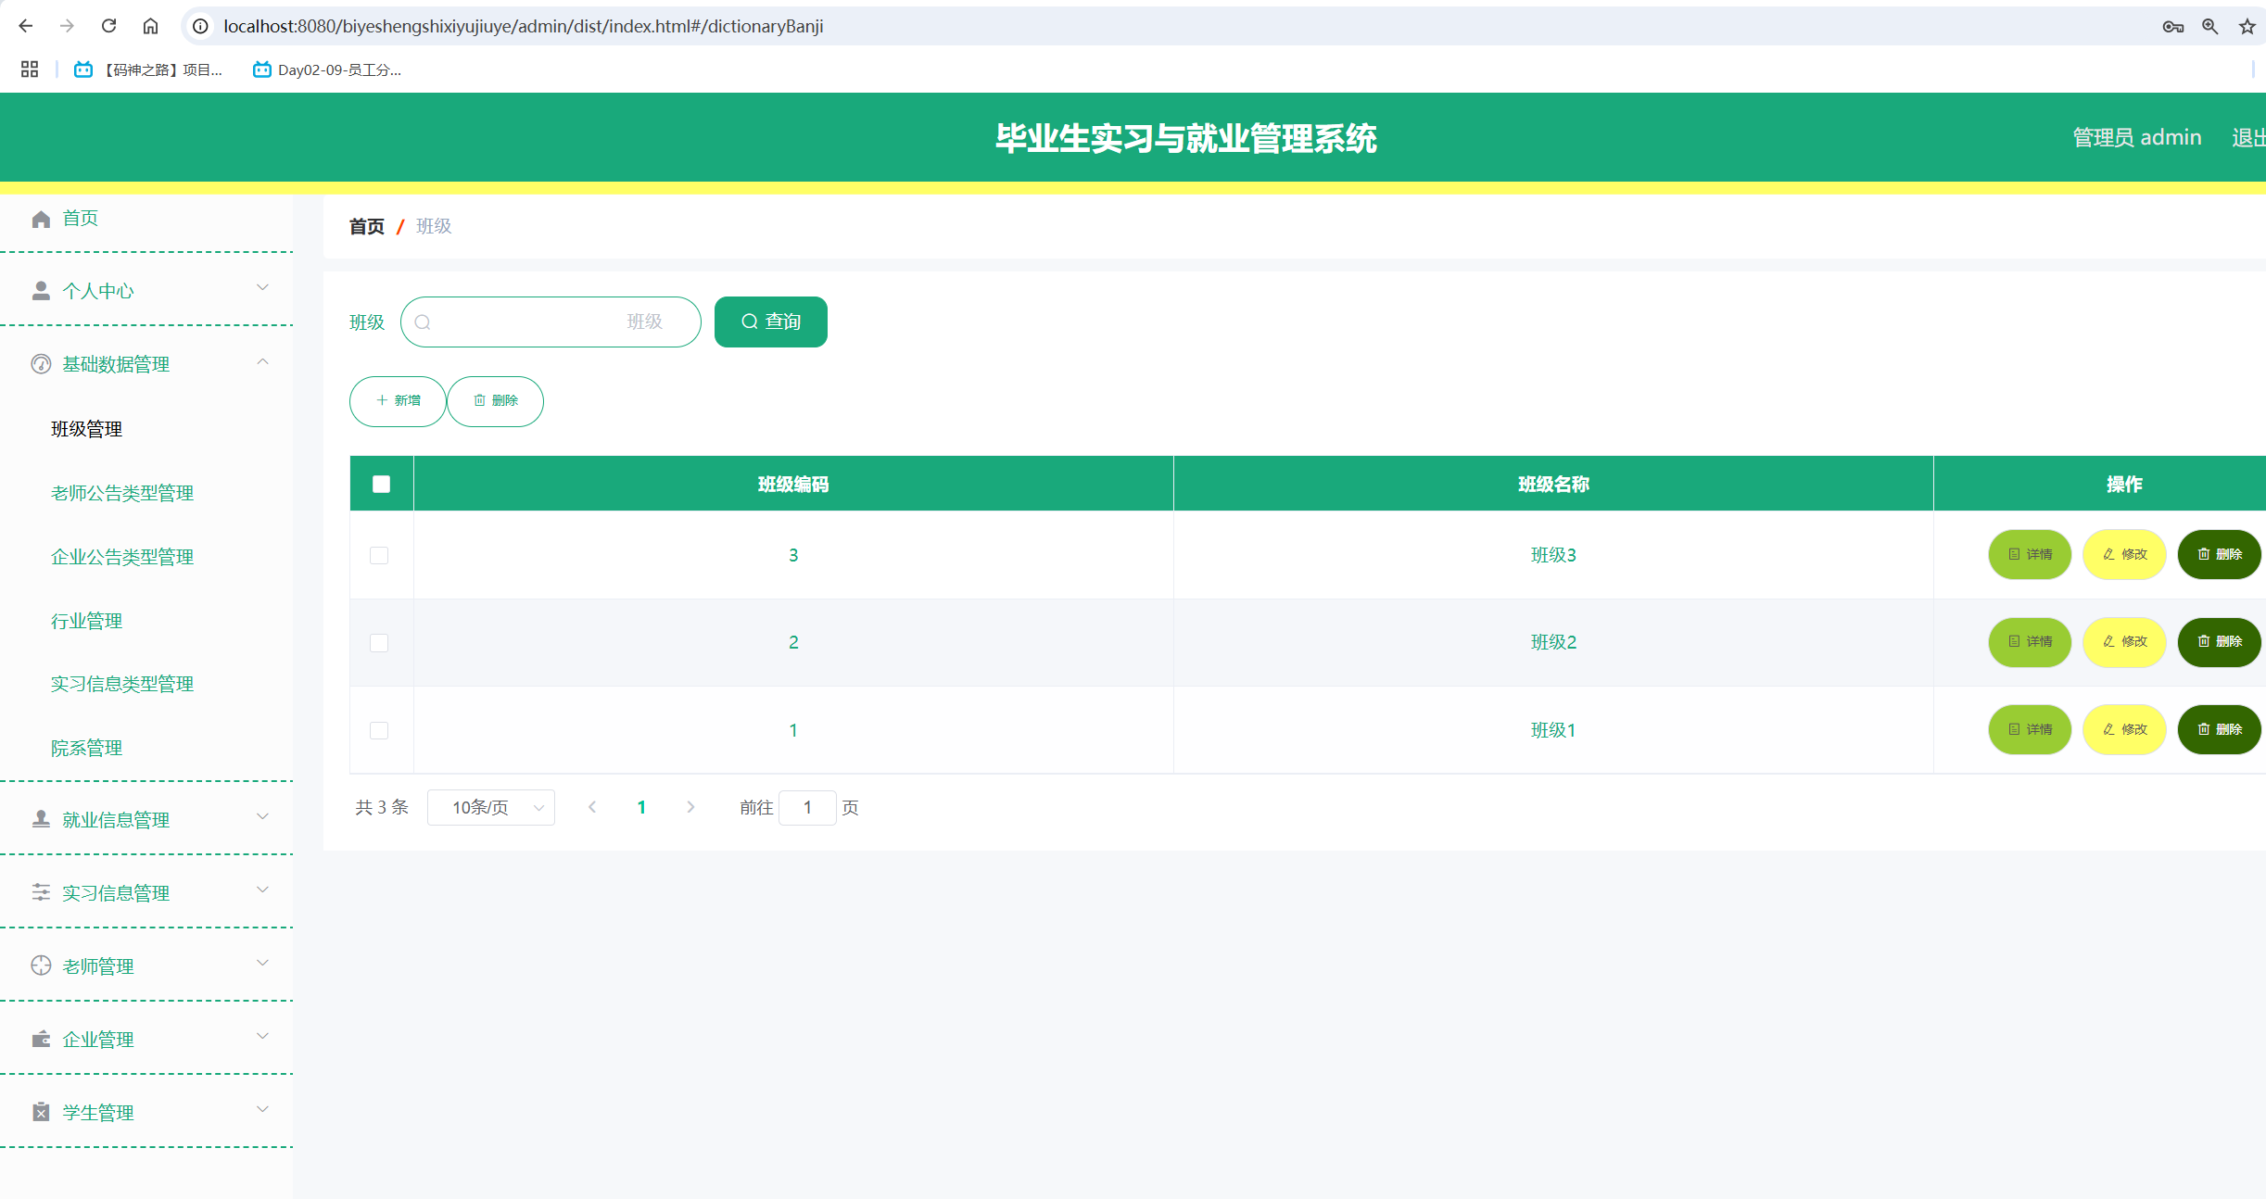Click 删除 for 班级2
2266x1199 pixels.
pos(2220,641)
